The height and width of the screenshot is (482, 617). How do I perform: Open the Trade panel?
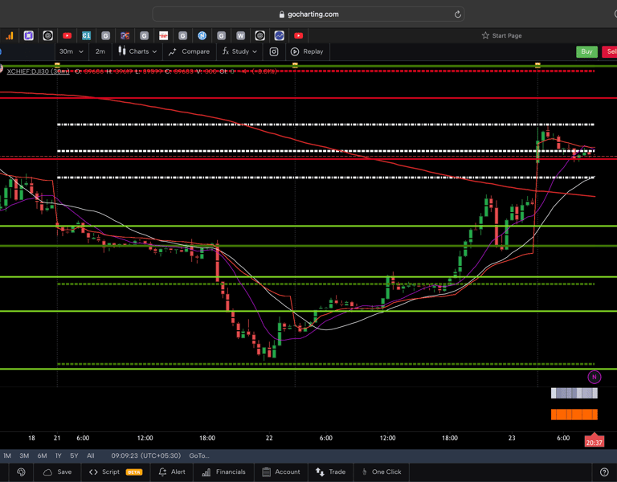[330, 472]
